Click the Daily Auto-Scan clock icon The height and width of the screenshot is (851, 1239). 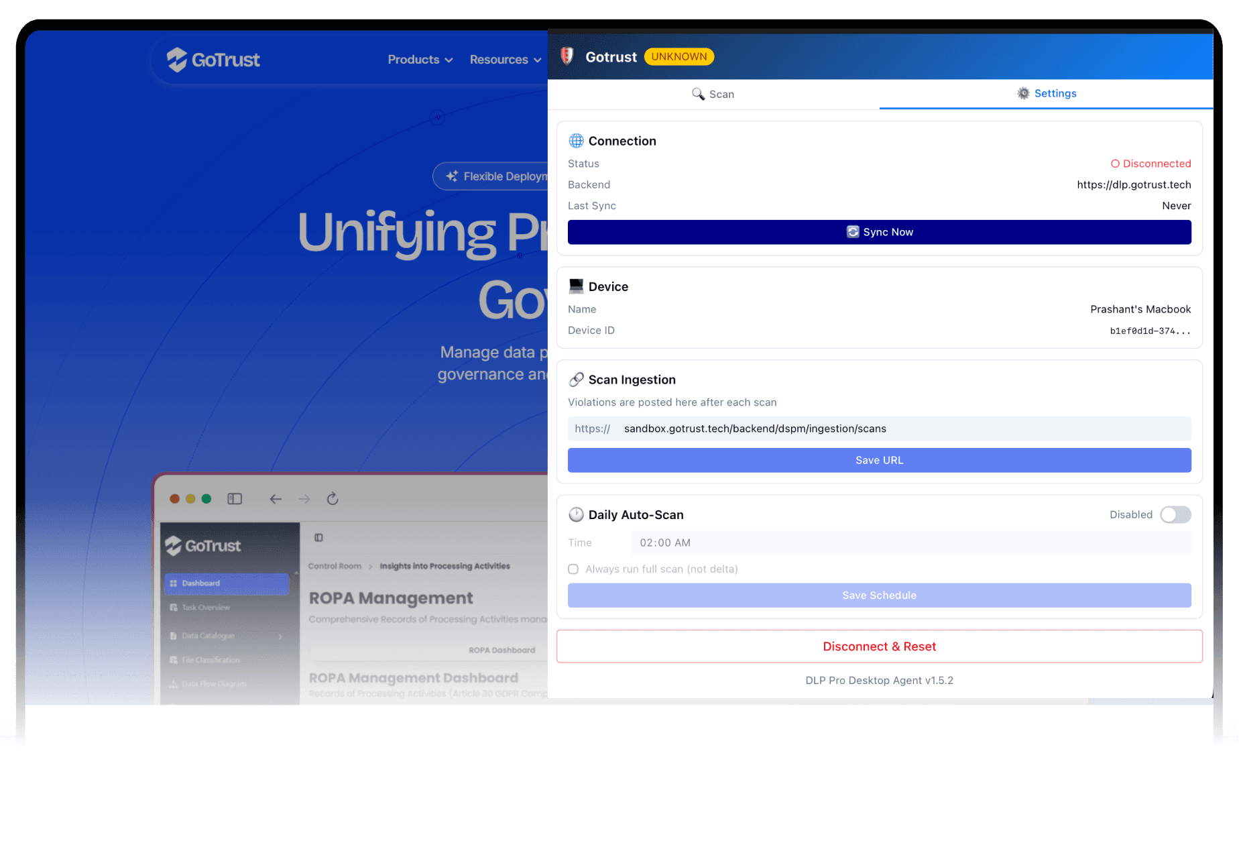click(576, 514)
